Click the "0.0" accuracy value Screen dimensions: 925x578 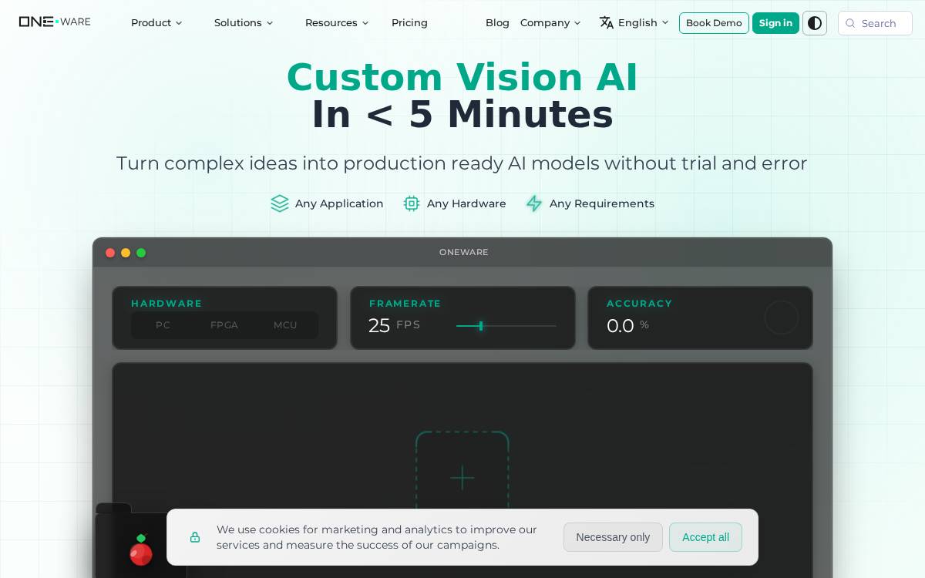coord(621,326)
